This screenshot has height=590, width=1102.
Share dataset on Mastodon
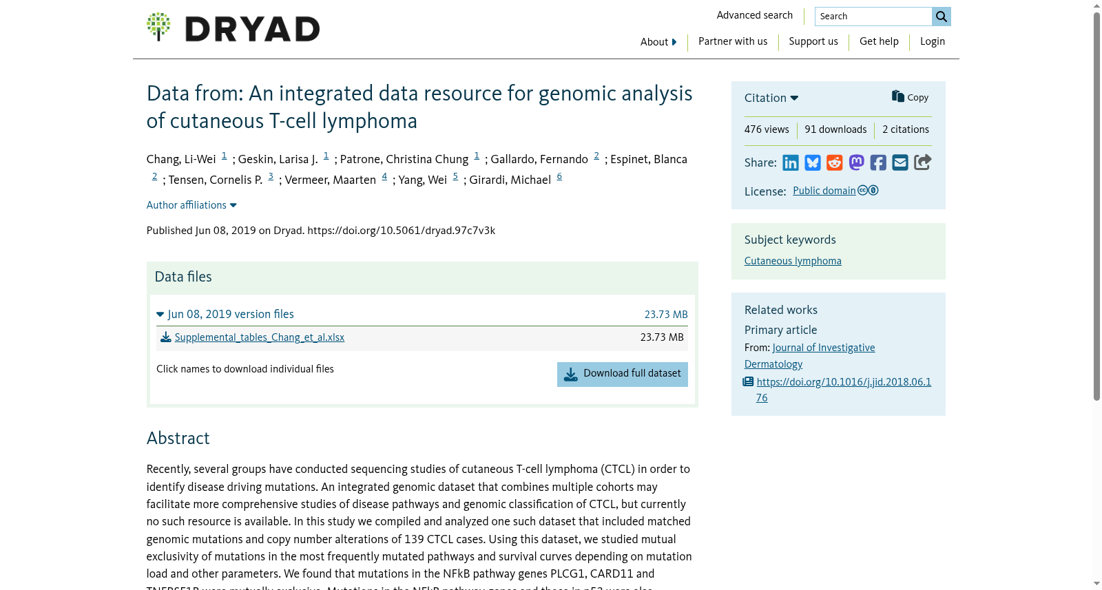856,162
